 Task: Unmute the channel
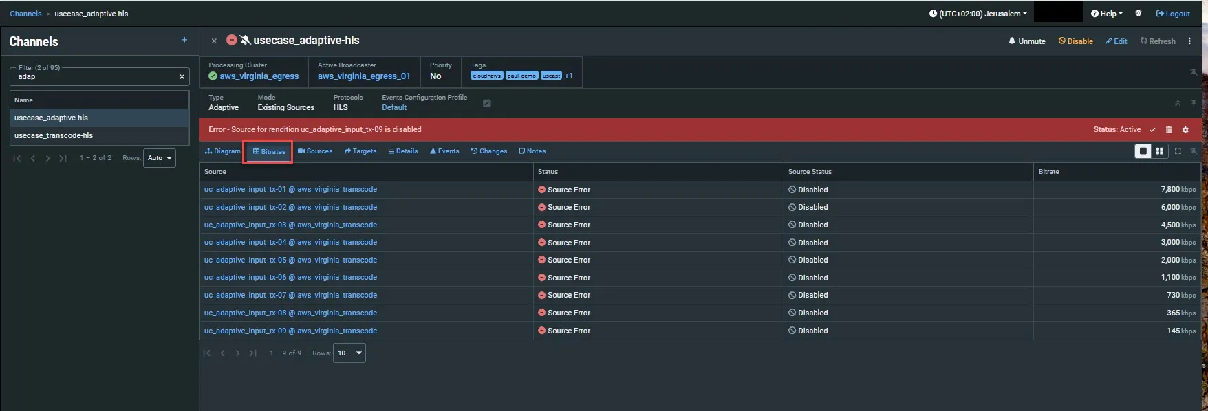click(1027, 41)
